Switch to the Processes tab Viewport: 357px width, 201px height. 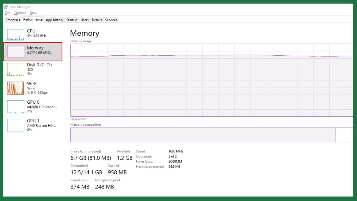(x=13, y=20)
